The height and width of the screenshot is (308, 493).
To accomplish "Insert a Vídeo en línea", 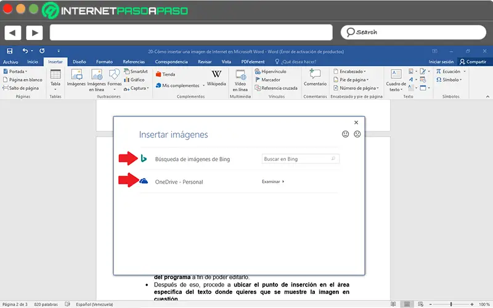I will [240, 80].
